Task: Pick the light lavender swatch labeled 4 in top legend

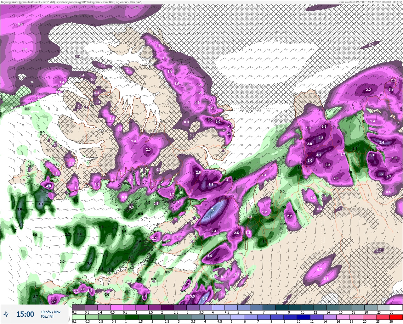Action: [218, 307]
